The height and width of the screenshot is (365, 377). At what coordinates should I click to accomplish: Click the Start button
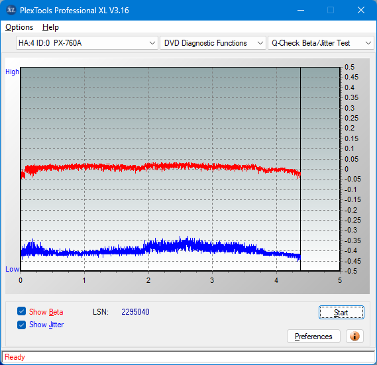pos(341,313)
